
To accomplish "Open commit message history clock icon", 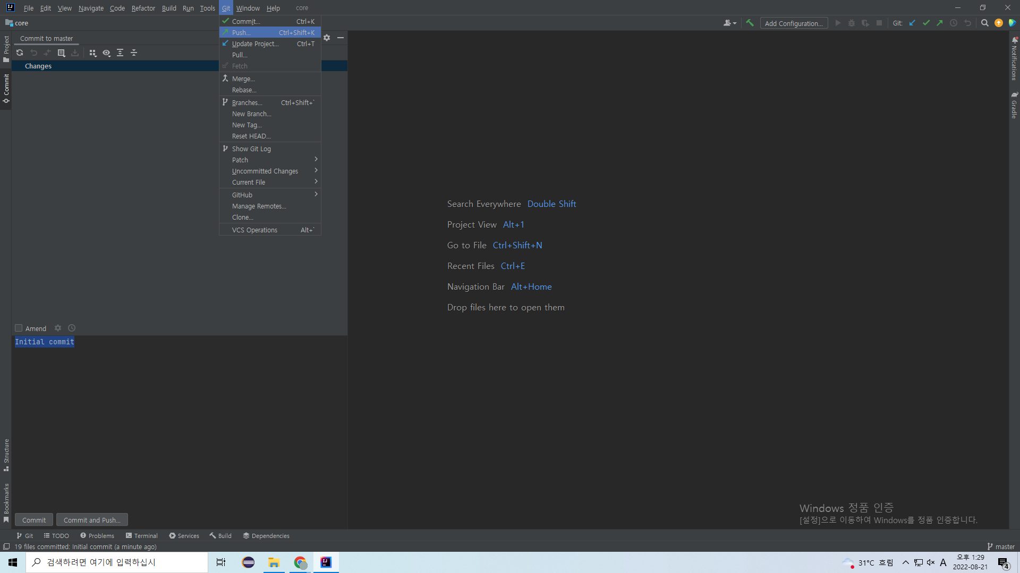I will coord(72,328).
